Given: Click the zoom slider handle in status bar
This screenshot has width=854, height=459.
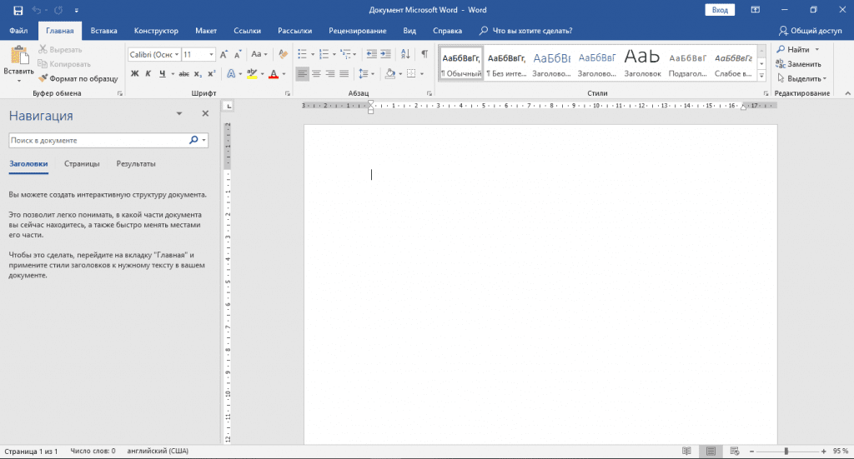Looking at the screenshot, I should [786, 452].
